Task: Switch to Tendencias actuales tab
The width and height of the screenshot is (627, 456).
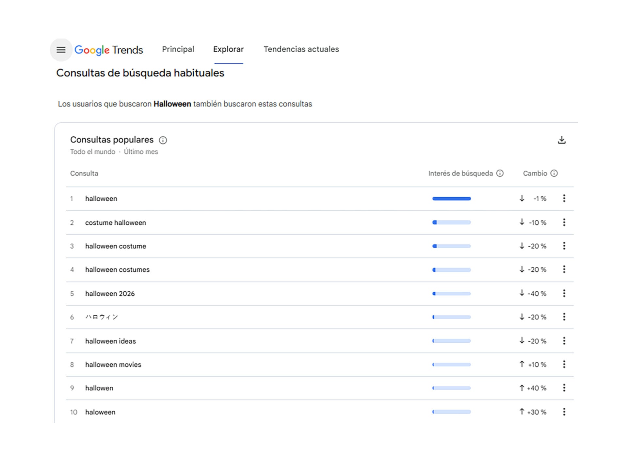Action: (301, 49)
